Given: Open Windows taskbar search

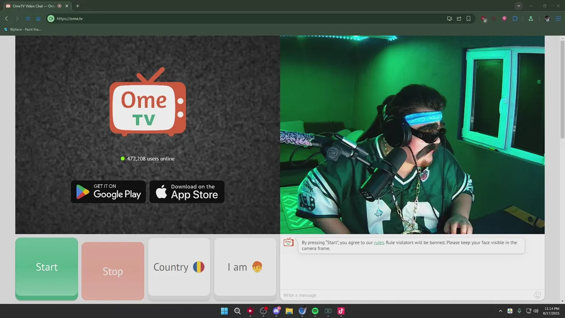Looking at the screenshot, I should [237, 311].
